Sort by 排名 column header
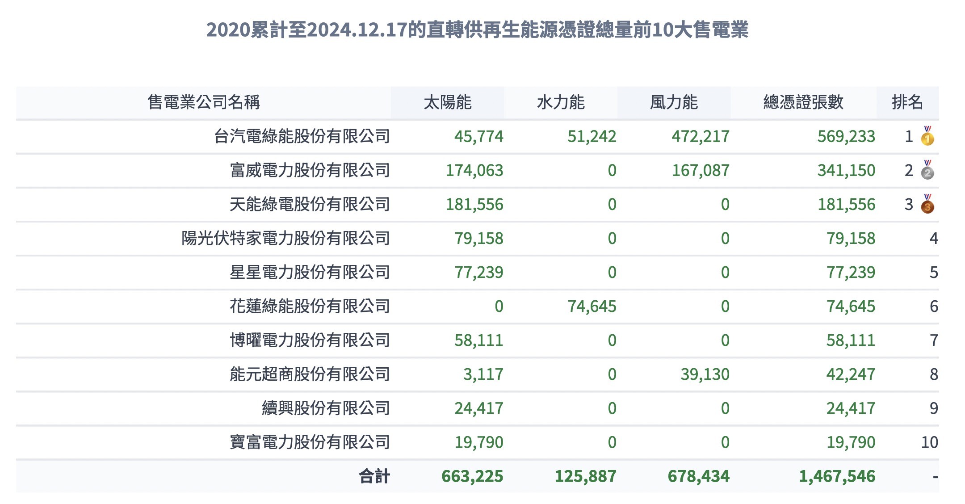 907,102
